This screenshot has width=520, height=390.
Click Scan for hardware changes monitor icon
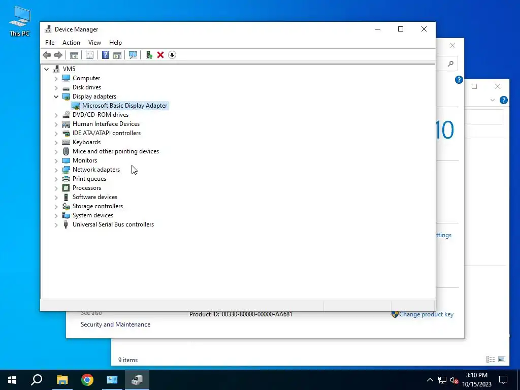[133, 55]
